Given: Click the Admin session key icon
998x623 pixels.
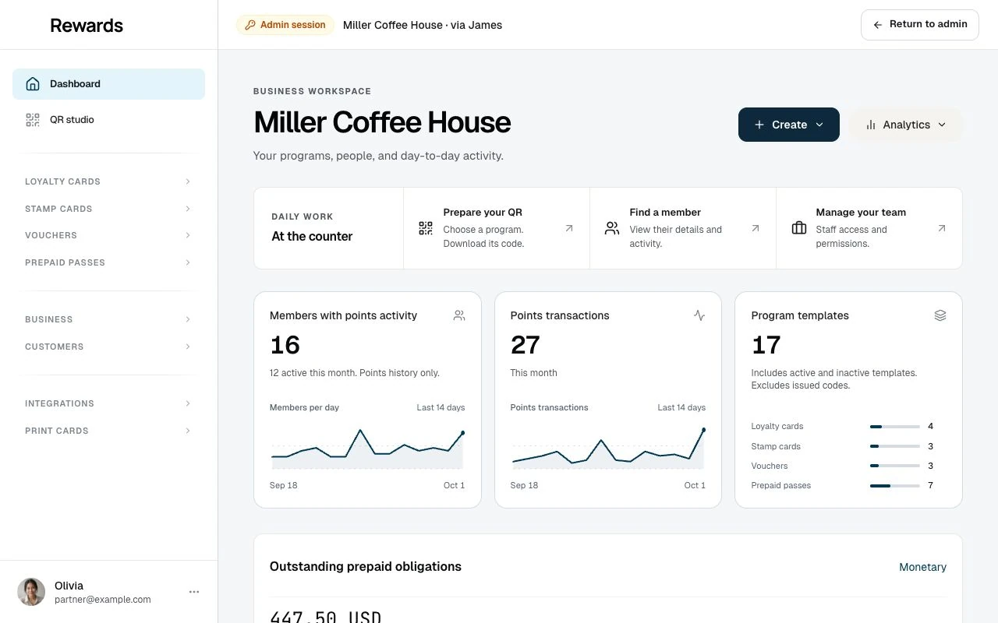Looking at the screenshot, I should click(x=250, y=25).
